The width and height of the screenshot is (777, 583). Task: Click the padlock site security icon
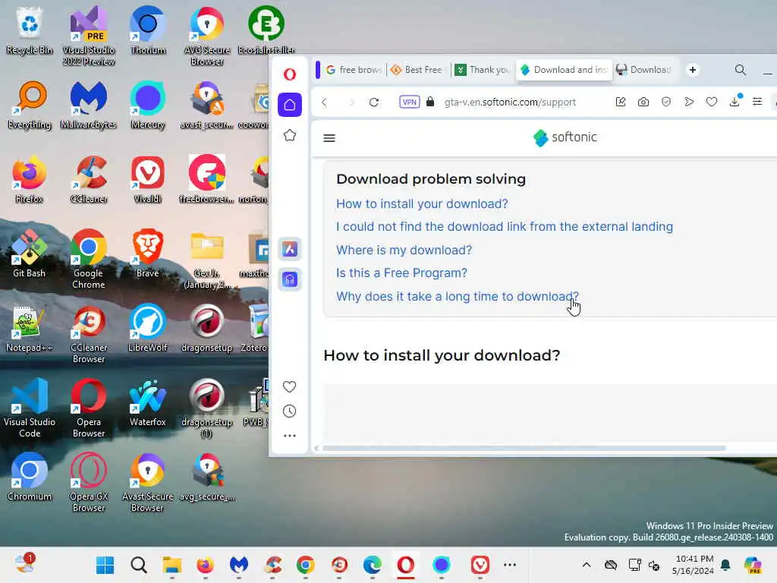(x=430, y=102)
